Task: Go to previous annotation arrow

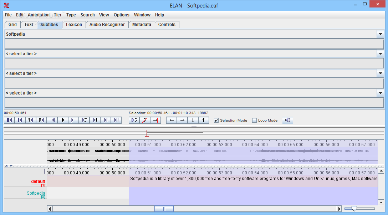Action: point(172,120)
